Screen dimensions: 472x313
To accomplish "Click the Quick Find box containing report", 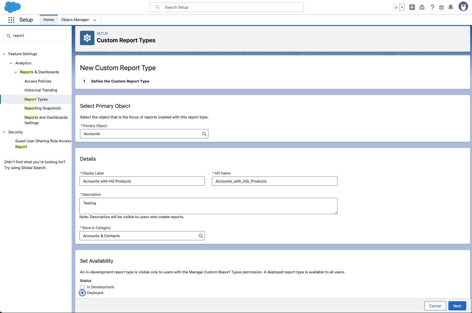I will (35, 35).
